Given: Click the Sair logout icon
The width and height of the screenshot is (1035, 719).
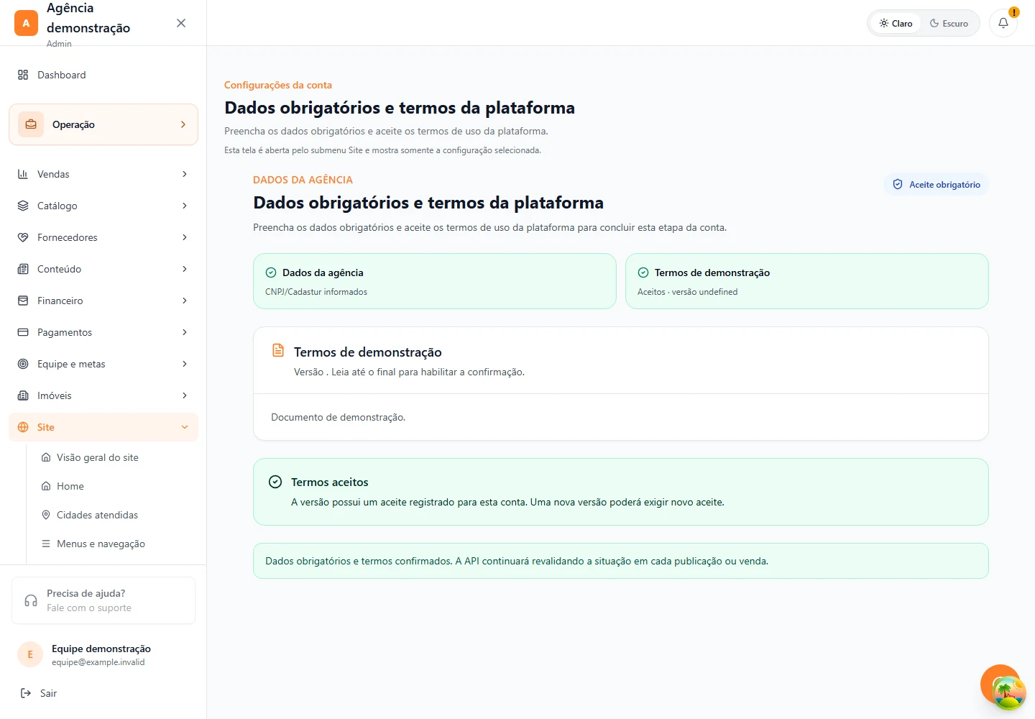Looking at the screenshot, I should click(x=26, y=693).
